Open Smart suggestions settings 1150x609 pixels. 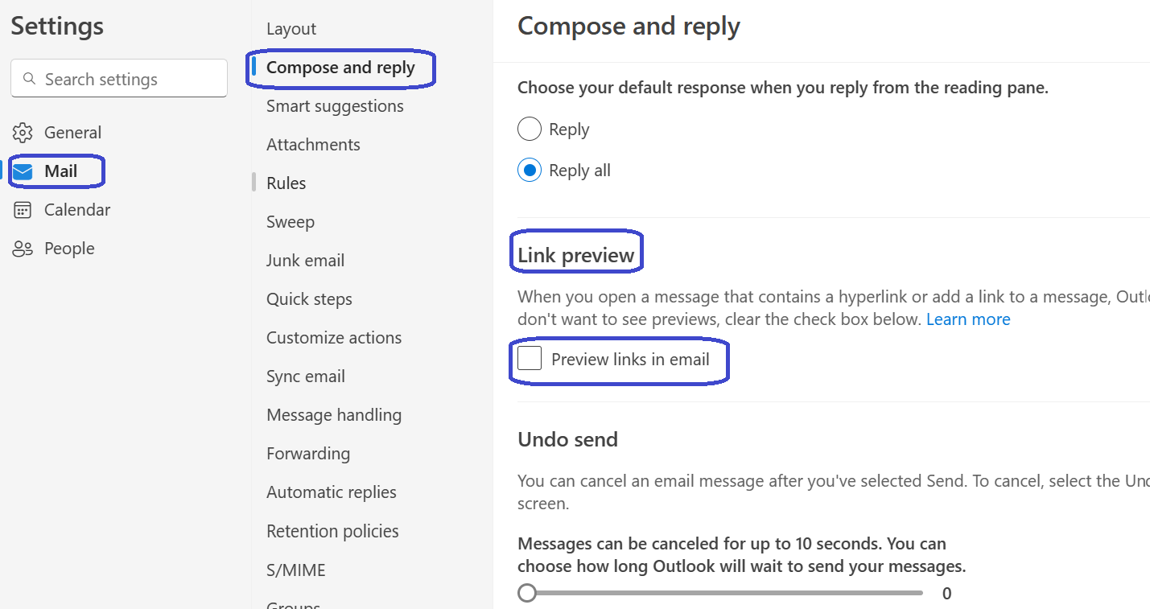pyautogui.click(x=335, y=105)
